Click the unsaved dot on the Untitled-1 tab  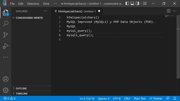(99, 11)
